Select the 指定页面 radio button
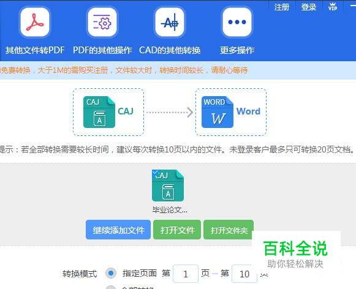This screenshot has height=289, width=356. click(111, 273)
